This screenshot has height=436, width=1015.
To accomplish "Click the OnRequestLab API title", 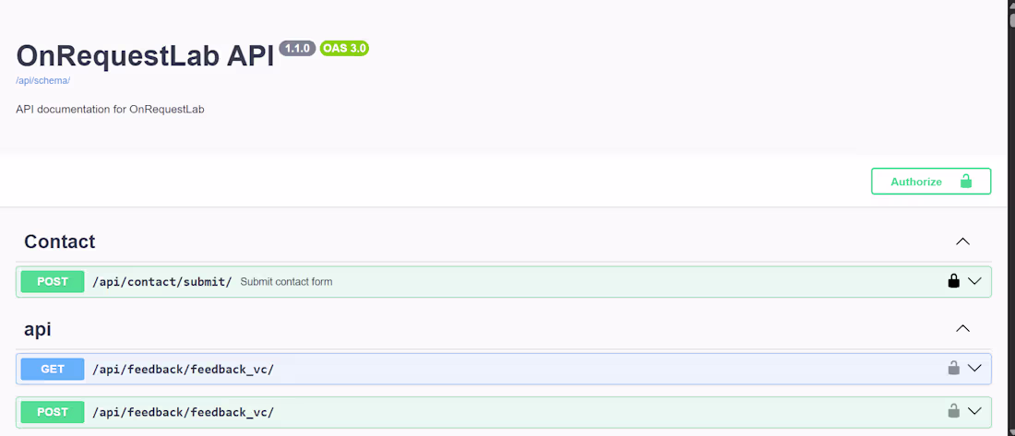I will (146, 56).
